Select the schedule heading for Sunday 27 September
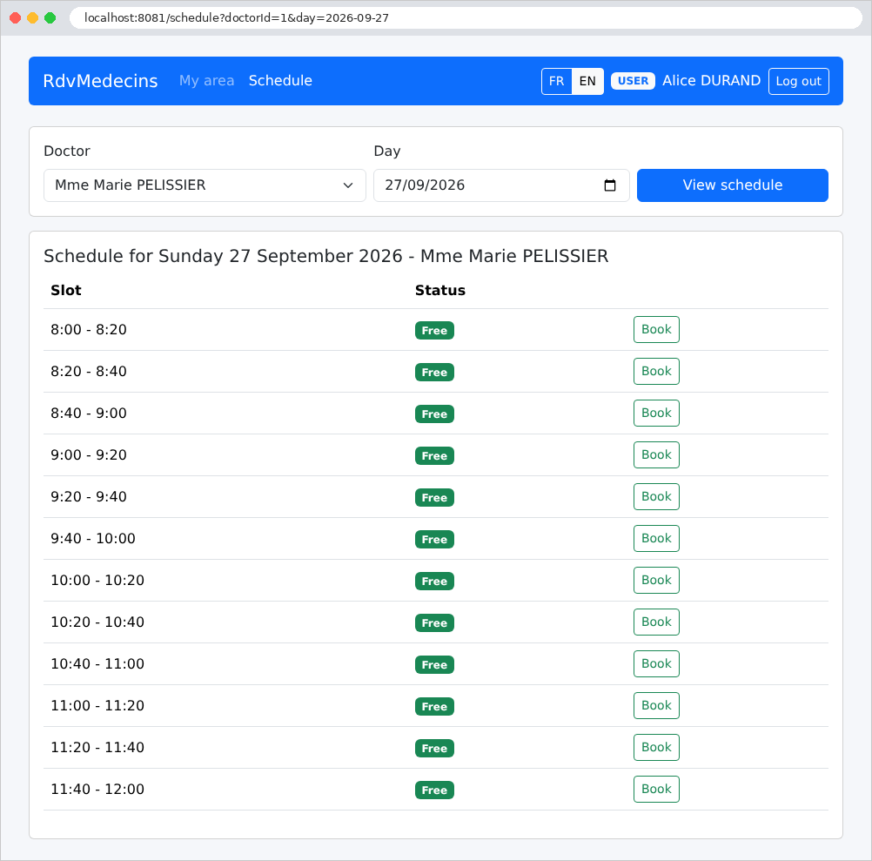 (325, 256)
